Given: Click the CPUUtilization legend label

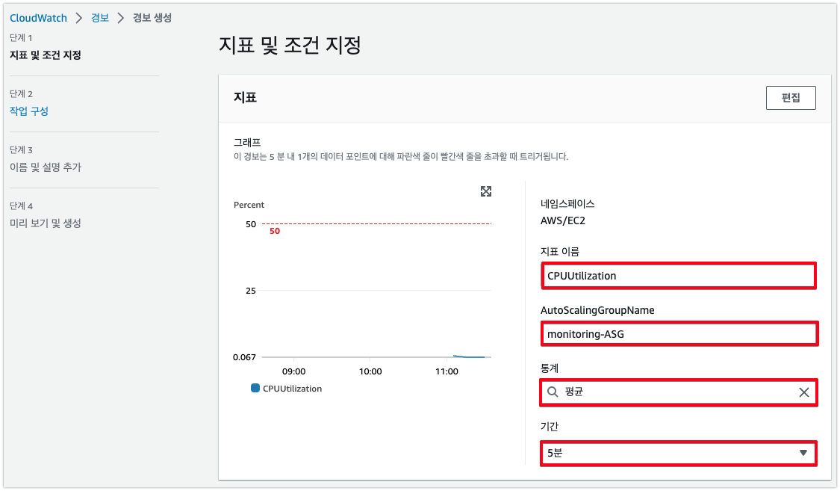Looking at the screenshot, I should pos(292,389).
